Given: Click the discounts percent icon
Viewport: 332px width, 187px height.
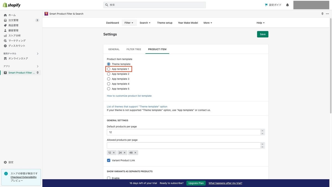Looking at the screenshot, I should pos(5,46).
